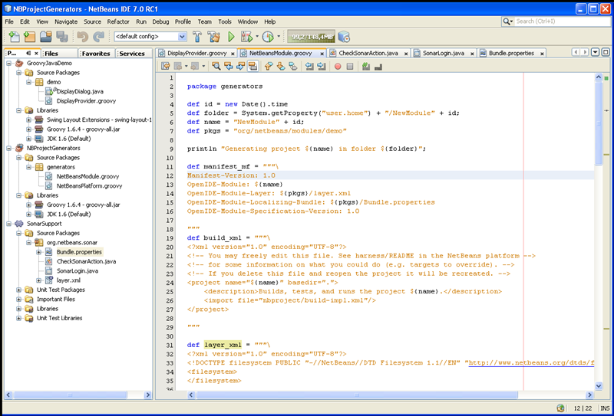The image size is (614, 416).
Task: Switch to the CheckSonarAction.java tab
Action: click(x=370, y=54)
